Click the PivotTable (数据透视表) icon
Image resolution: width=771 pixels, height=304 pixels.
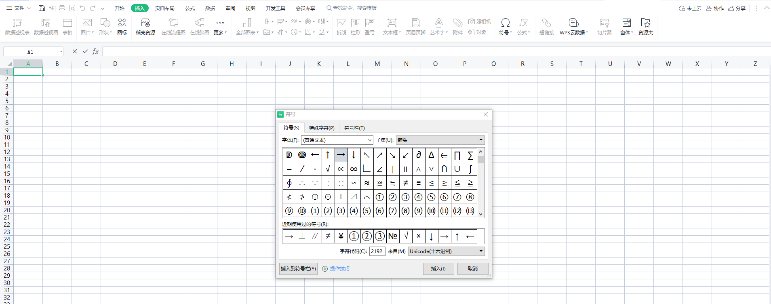[17, 27]
